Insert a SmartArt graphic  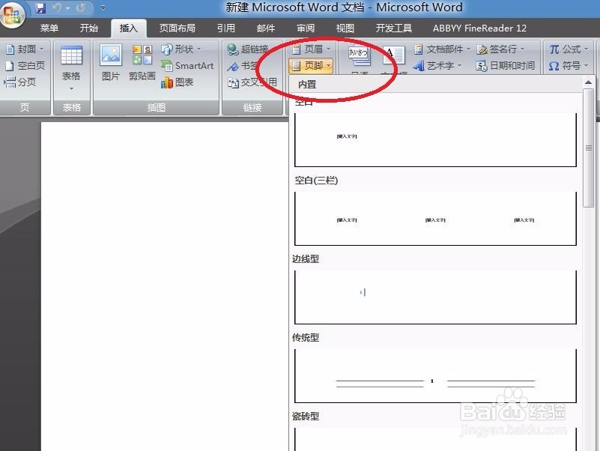pyautogui.click(x=187, y=65)
